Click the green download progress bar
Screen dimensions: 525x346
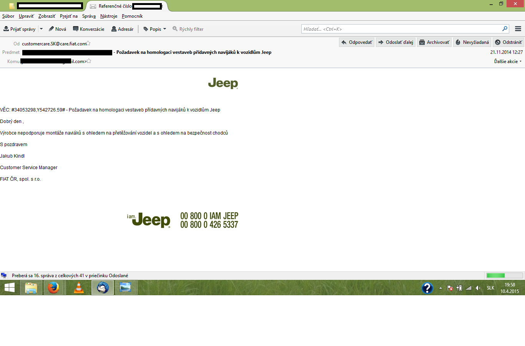pyautogui.click(x=504, y=276)
